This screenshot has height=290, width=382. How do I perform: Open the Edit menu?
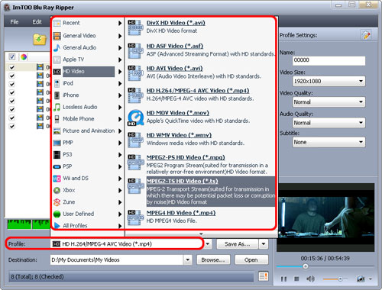[37, 22]
